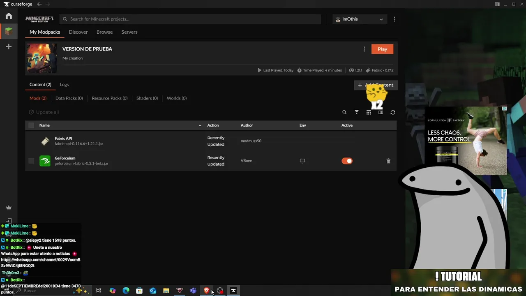Screen dimensions: 526x296
Task: Open the modpack three-dot options menu
Action: coord(364,49)
